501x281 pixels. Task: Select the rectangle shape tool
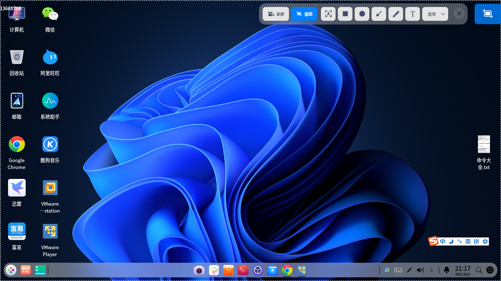pyautogui.click(x=345, y=14)
